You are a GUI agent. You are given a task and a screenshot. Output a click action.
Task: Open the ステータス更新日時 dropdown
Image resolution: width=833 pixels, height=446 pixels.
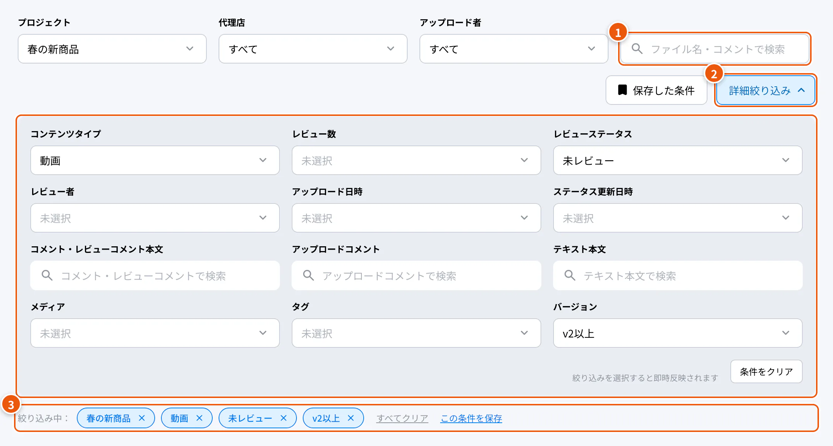click(x=678, y=218)
